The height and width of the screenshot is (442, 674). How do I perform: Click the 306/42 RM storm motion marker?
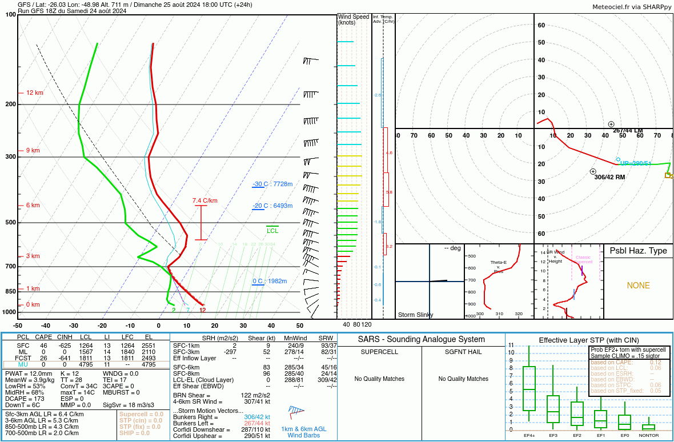(x=593, y=172)
